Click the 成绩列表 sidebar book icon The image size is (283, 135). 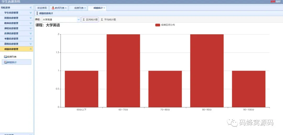pos(6,57)
